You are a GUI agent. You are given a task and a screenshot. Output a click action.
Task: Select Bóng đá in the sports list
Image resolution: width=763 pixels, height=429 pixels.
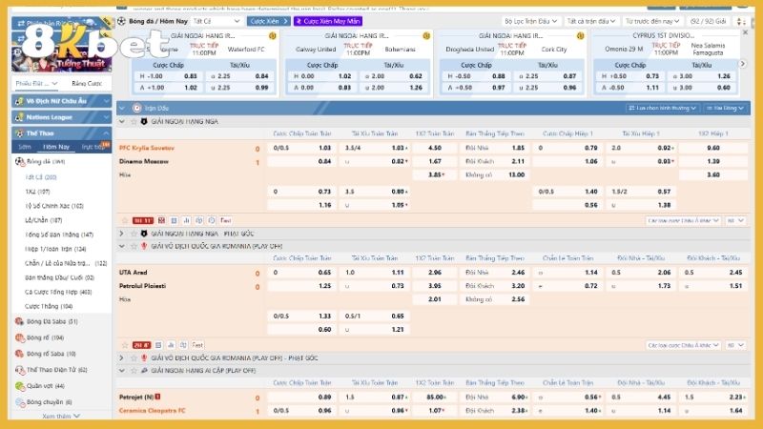[46, 161]
